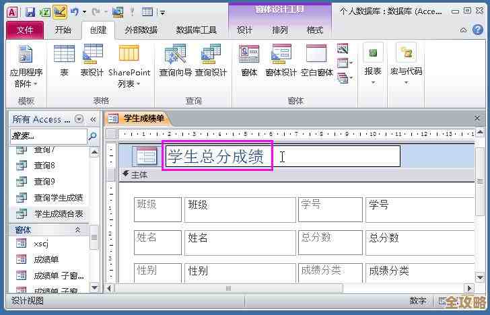The height and width of the screenshot is (315, 490).
Task: Select 学生成绩合表 query in navigation pane
Action: click(49, 214)
